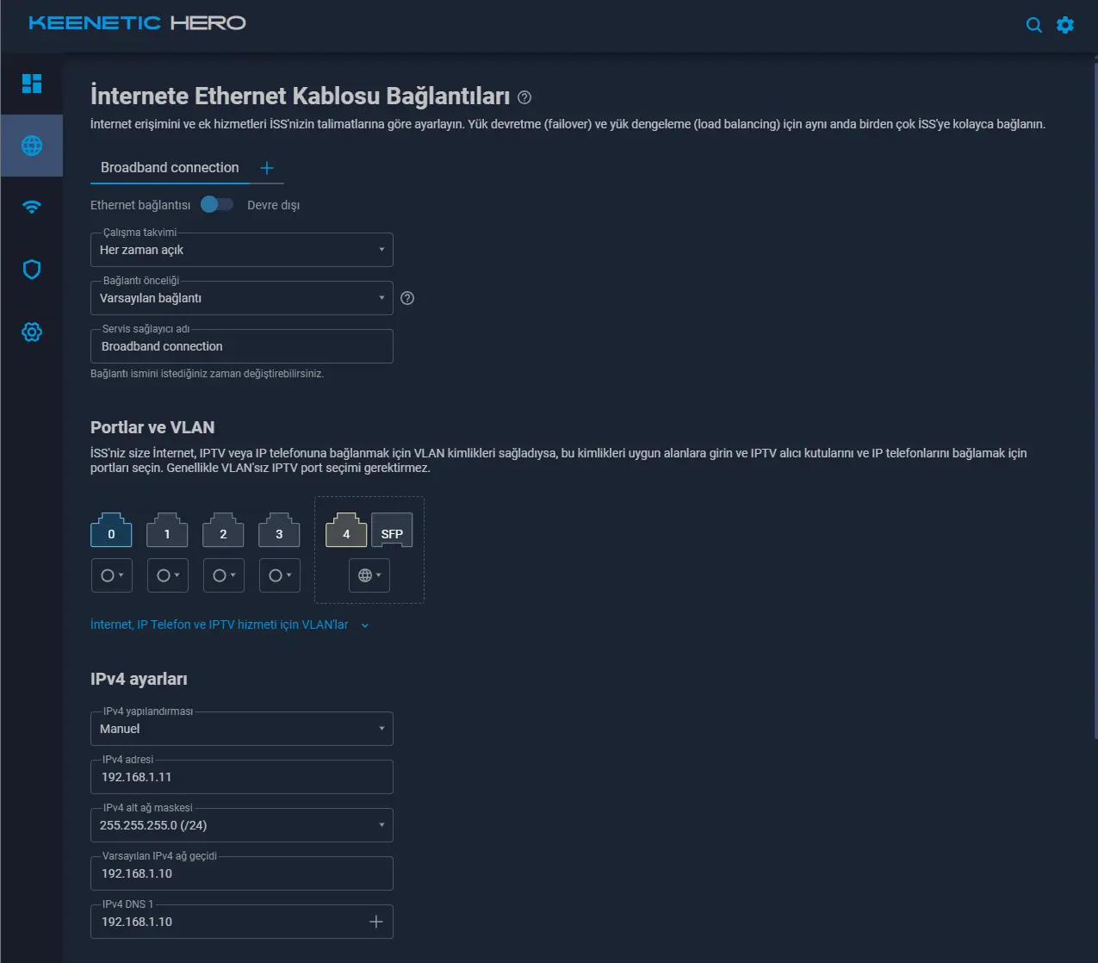
Task: Open the shield security sidebar icon
Action: coord(32,270)
